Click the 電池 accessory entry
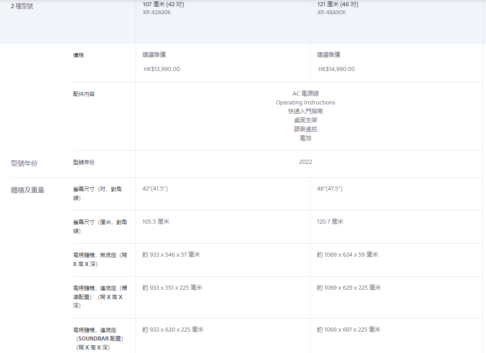The height and width of the screenshot is (353, 486). pos(305,138)
